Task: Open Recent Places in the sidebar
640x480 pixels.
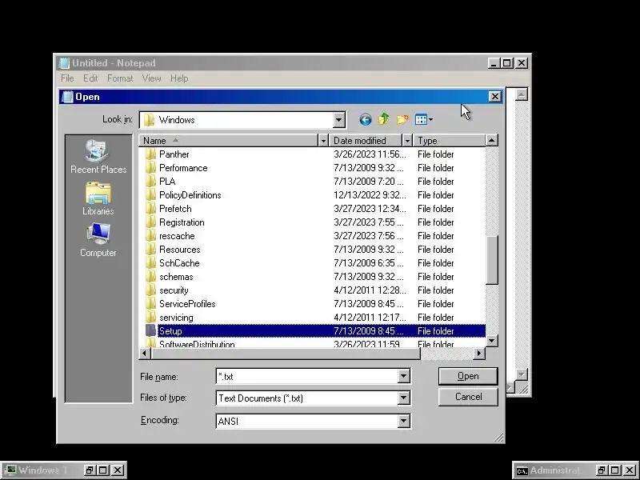Action: click(98, 157)
